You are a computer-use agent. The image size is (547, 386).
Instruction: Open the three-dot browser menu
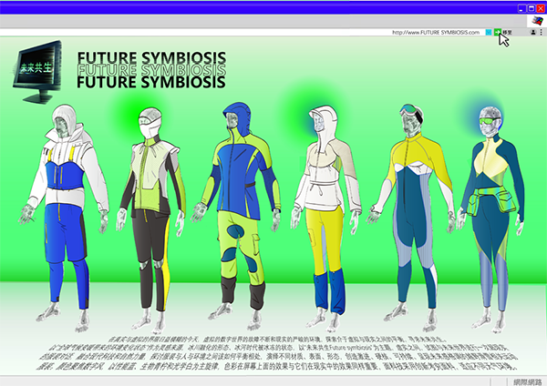click(542, 32)
